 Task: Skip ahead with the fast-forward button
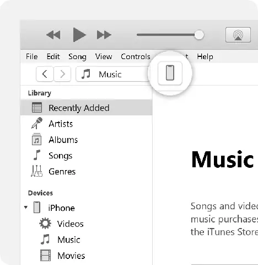pyautogui.click(x=104, y=35)
